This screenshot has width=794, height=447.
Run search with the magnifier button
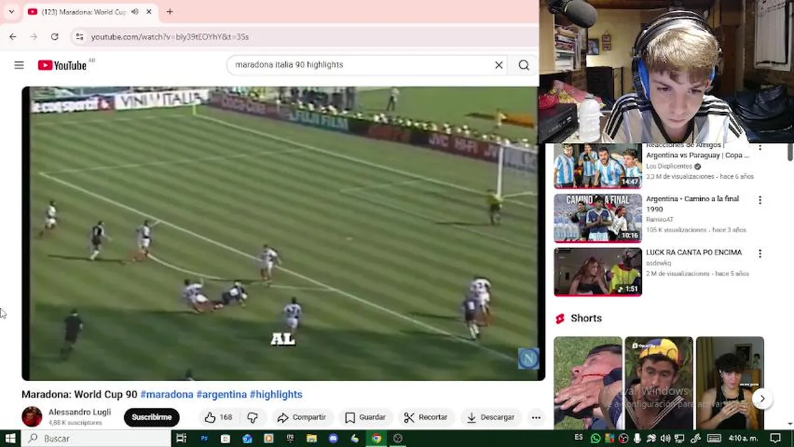[524, 65]
